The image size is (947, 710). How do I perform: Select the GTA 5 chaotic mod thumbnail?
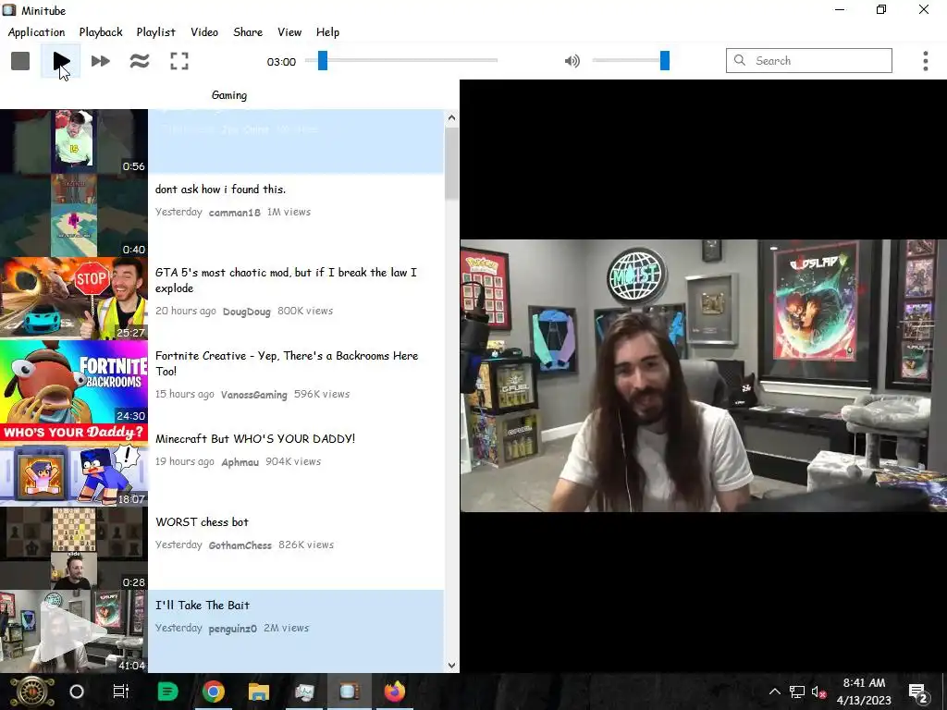[74, 299]
